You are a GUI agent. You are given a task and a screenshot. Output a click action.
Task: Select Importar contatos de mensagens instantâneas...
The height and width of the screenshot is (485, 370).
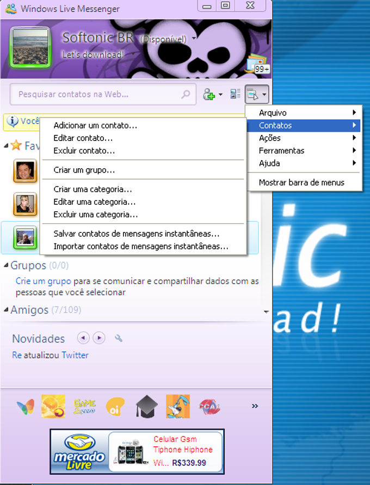point(143,246)
